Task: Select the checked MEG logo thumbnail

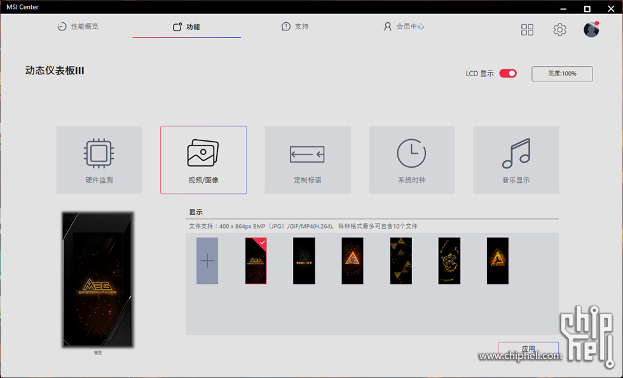Action: (x=256, y=260)
